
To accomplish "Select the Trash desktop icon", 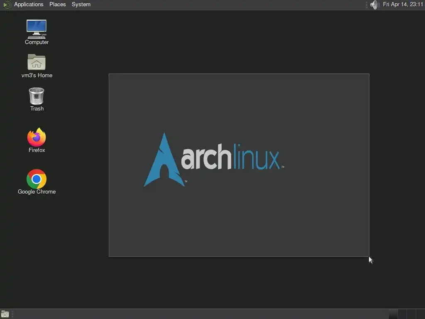I will click(x=37, y=100).
